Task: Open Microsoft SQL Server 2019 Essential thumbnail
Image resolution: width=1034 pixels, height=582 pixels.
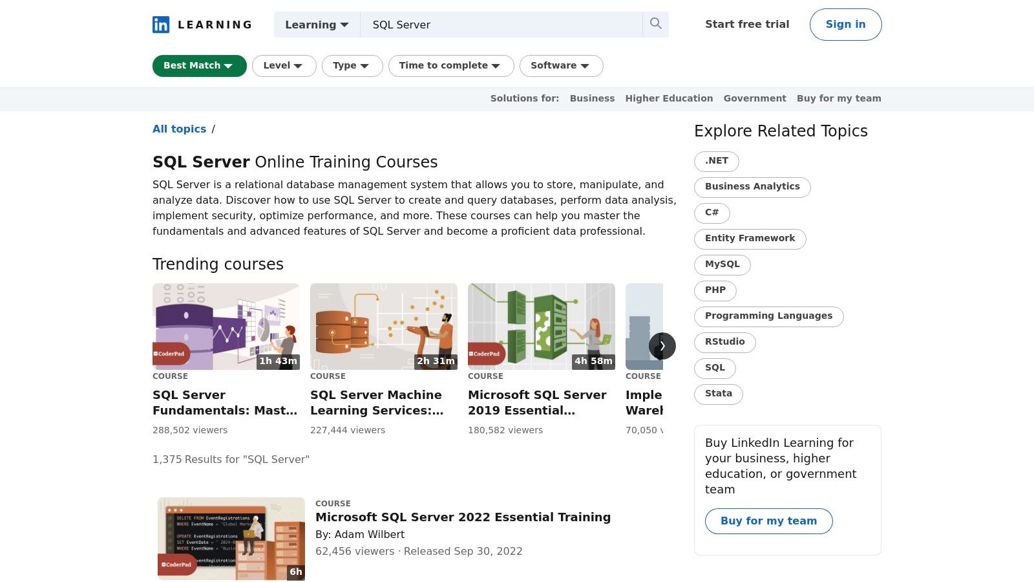Action: coord(542,327)
